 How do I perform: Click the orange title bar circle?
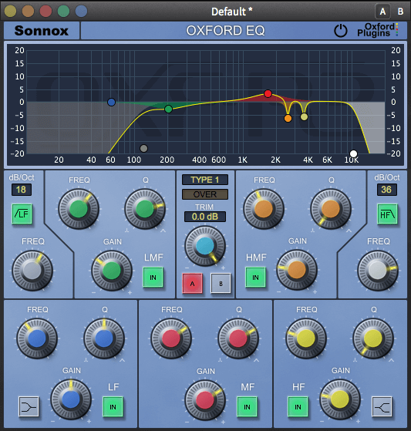[28, 12]
